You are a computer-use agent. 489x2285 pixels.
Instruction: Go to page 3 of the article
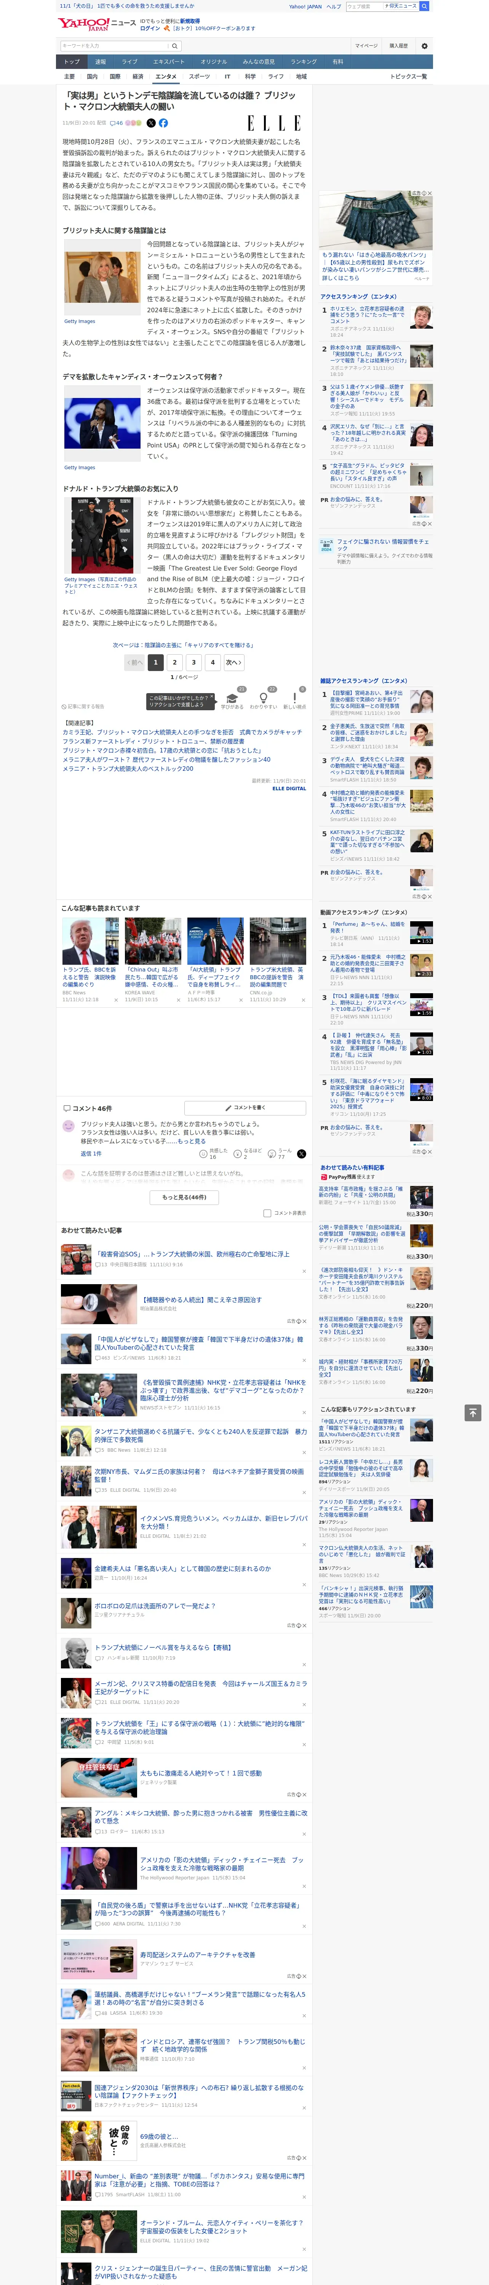tap(193, 662)
